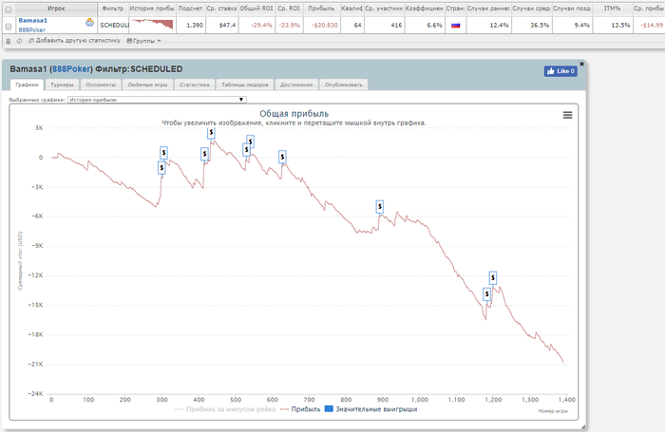Sort by the 'ITM%' column header
This screenshot has height=432, width=665.
tap(612, 9)
